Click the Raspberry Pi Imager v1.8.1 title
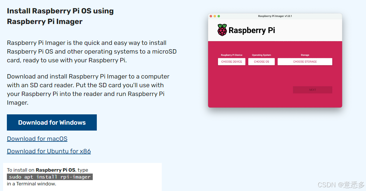Screen dimensions: 366x191 point(275,16)
